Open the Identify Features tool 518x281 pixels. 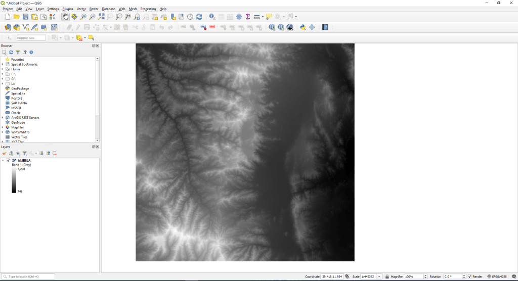coord(212,17)
